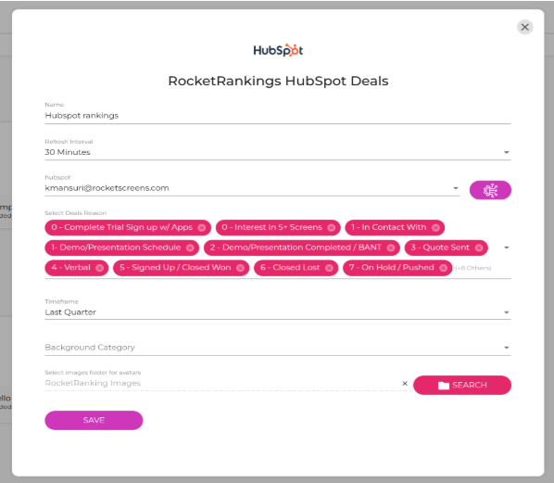Click the '30 Minutes' value
Screen dimensions: 554x483
point(68,152)
